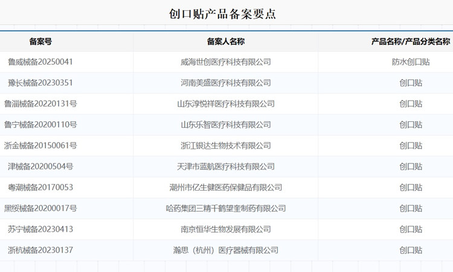Select record number 浙杭械备20230137
This screenshot has height=272, width=453.
tap(40, 250)
